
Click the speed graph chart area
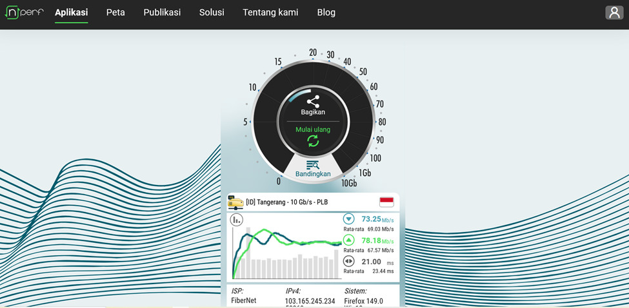[287, 255]
